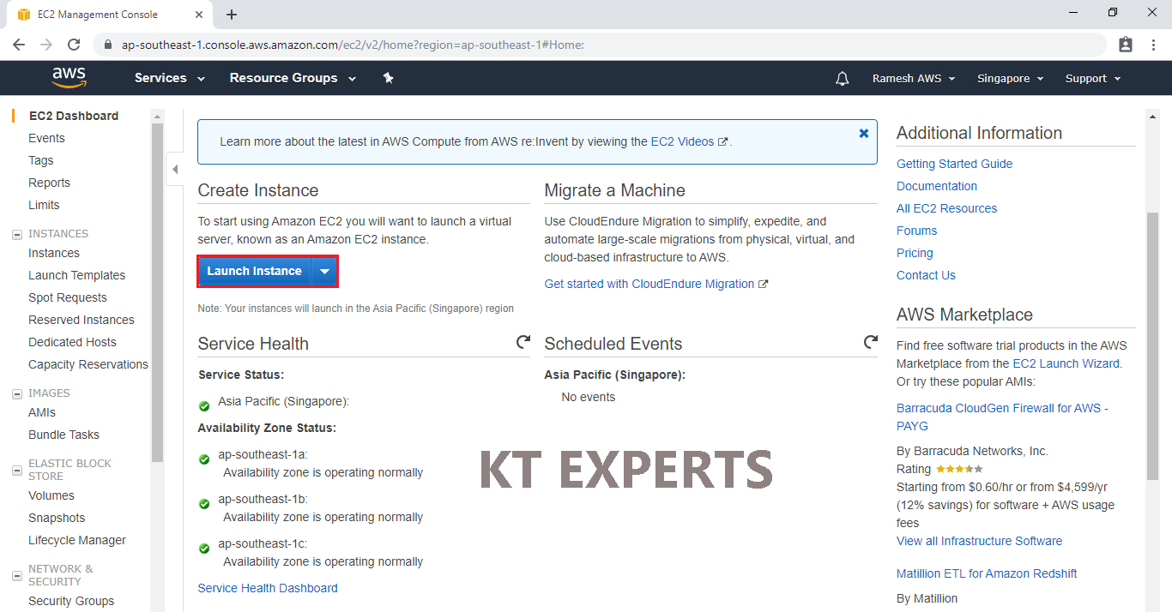Screen dimensions: 1172x612
Task: Collapse the INSTANCES sidebar section
Action: (17, 234)
